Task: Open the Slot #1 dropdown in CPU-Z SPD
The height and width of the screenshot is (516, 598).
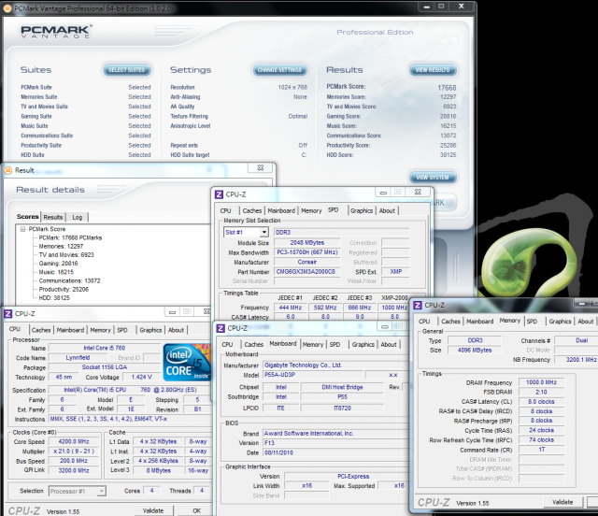Action: coord(263,232)
